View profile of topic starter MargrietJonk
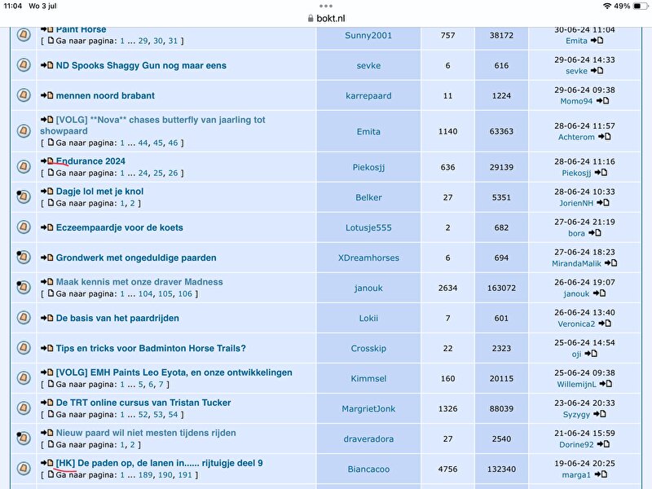 [368, 409]
